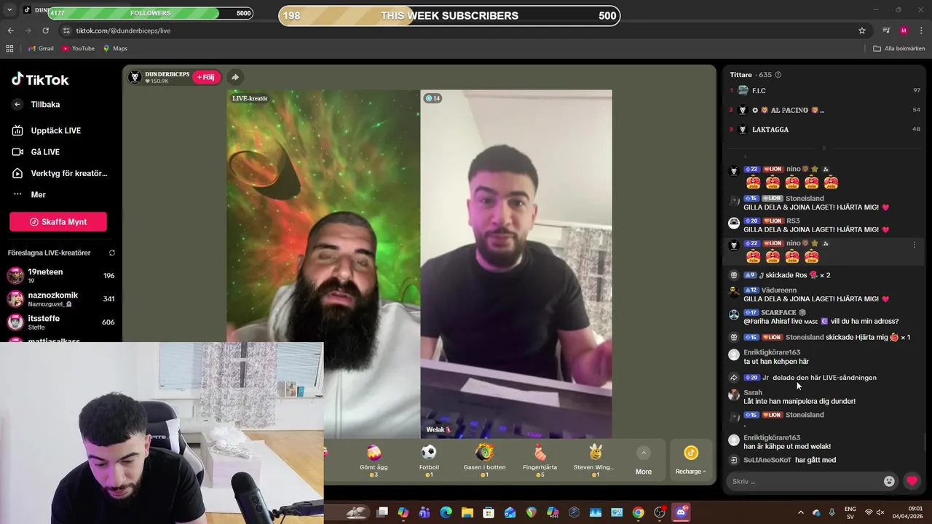Open the Chrome tab search dropdown
932x524 pixels.
tap(10, 9)
